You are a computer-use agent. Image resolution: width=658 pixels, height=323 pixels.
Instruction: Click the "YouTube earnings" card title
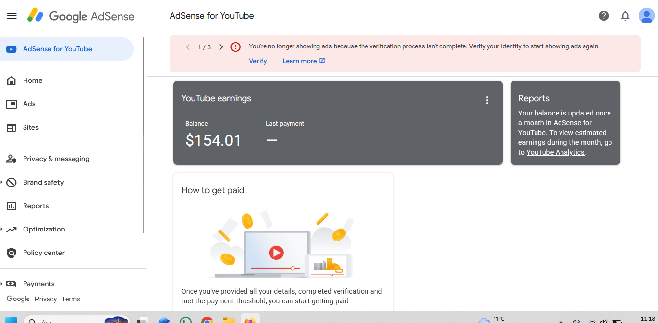[216, 98]
